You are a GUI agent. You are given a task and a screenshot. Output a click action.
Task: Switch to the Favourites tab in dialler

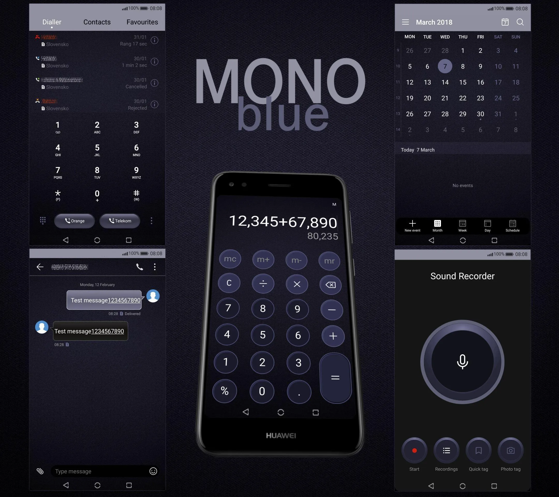point(142,22)
